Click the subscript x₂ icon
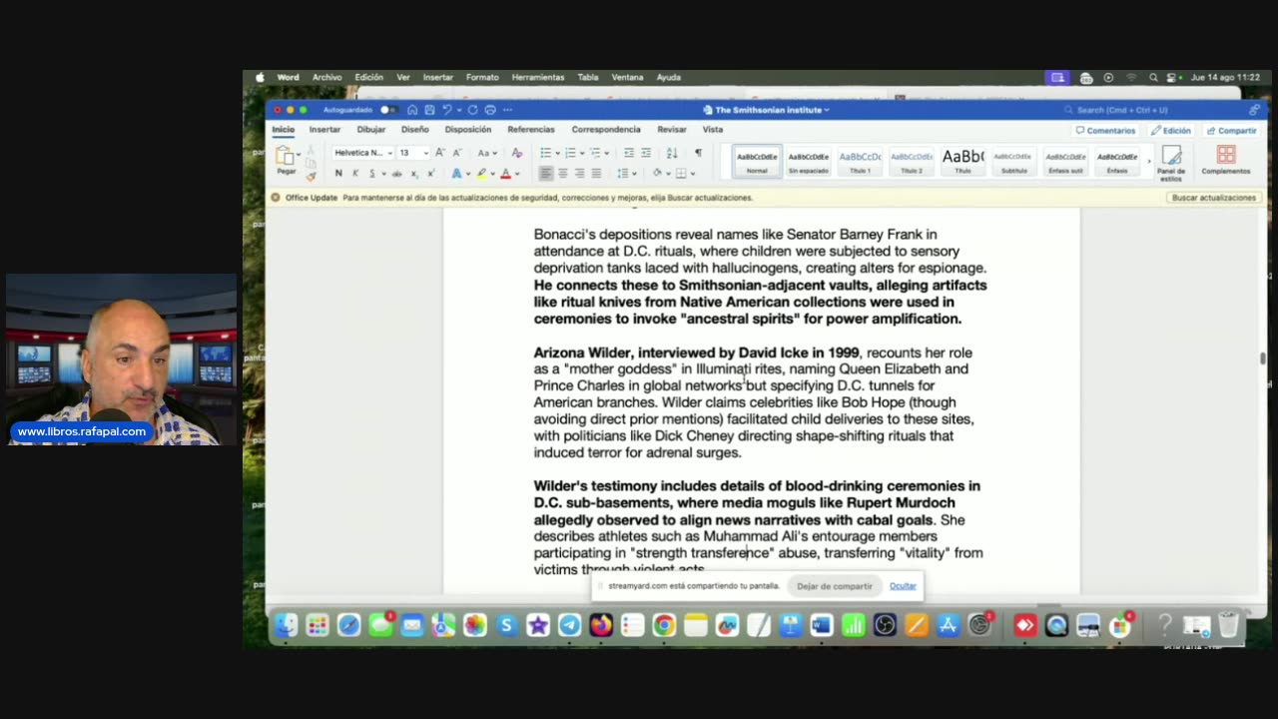1278x719 pixels. (414, 173)
